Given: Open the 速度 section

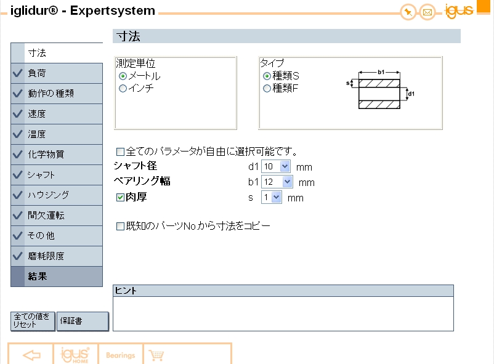Looking at the screenshot, I should (57, 114).
